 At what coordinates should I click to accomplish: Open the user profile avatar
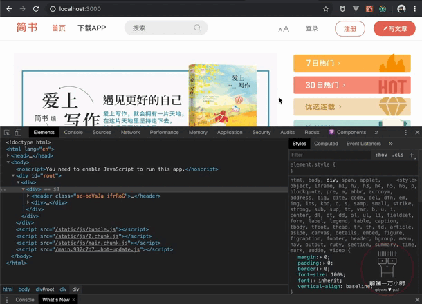pos(401,9)
